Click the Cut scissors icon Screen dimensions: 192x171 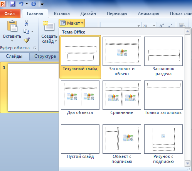[x=27, y=23]
